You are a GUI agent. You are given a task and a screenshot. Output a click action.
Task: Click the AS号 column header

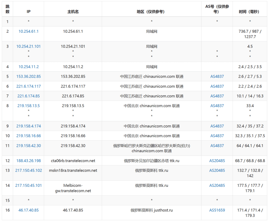click(217, 9)
